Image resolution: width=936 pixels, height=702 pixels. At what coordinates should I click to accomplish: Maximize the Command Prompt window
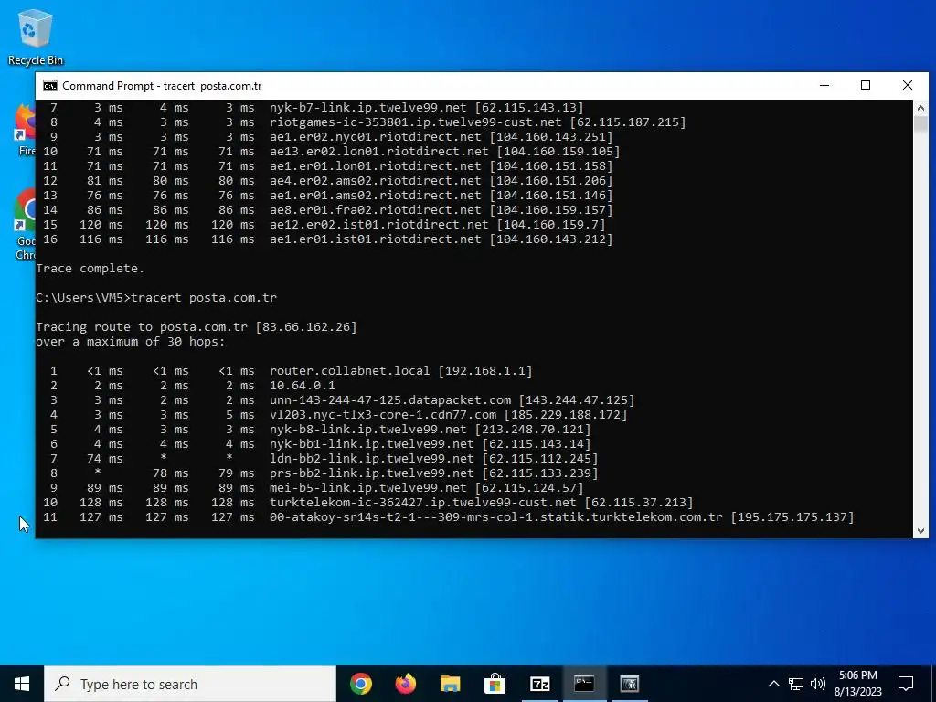point(866,85)
